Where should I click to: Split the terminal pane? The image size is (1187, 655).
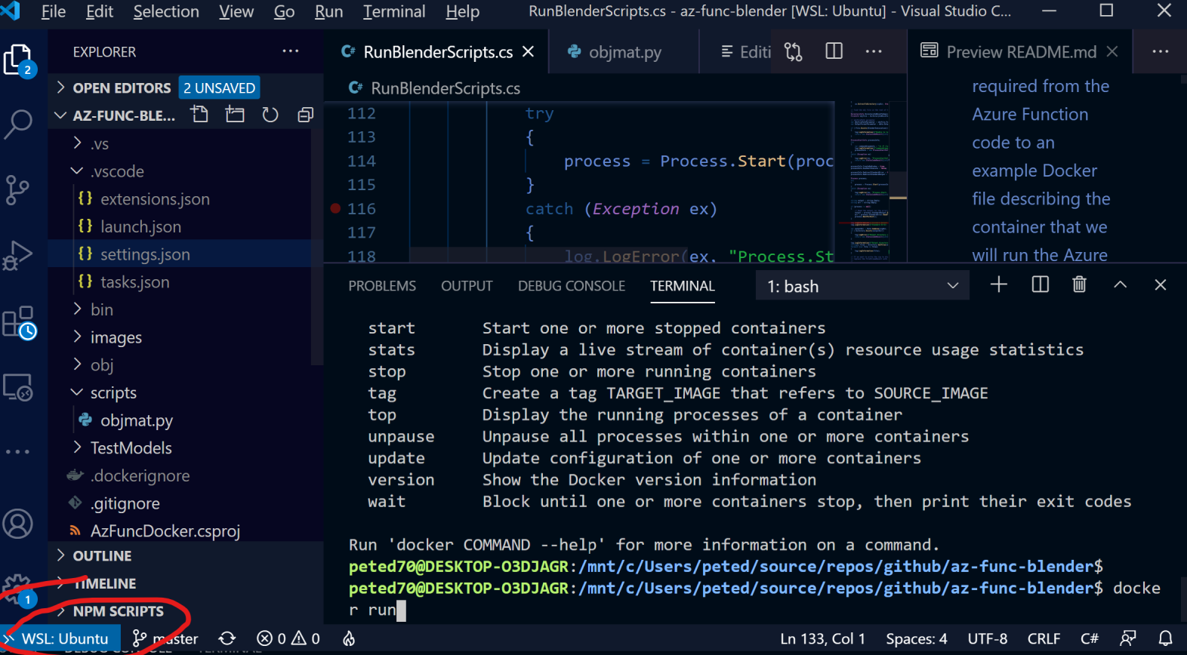[x=1041, y=284]
